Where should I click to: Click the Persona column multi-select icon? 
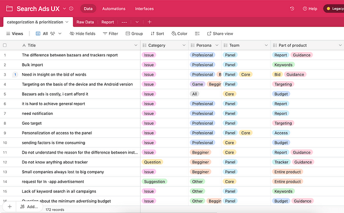point(193,45)
